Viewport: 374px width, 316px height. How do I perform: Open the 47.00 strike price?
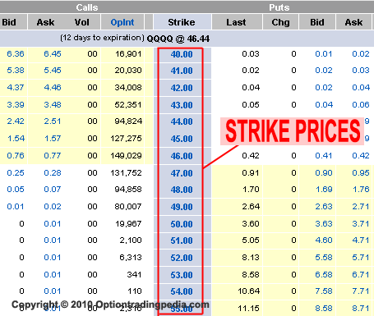[182, 173]
